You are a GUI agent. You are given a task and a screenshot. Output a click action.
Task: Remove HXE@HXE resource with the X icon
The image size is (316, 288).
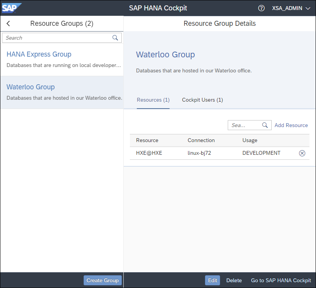[302, 153]
